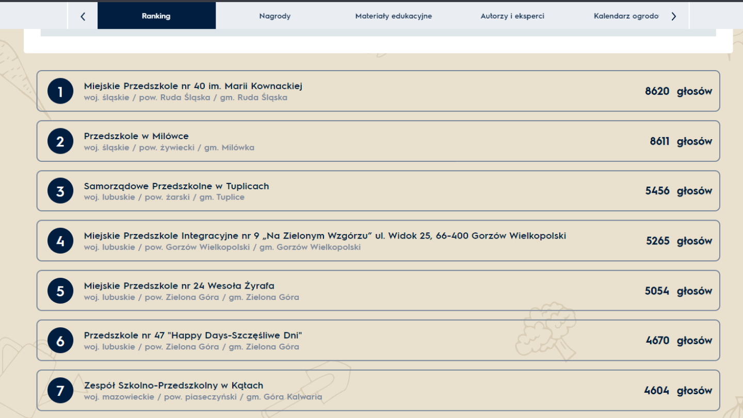743x418 pixels.
Task: Click the rank 2 numbered badge
Action: pyautogui.click(x=60, y=141)
